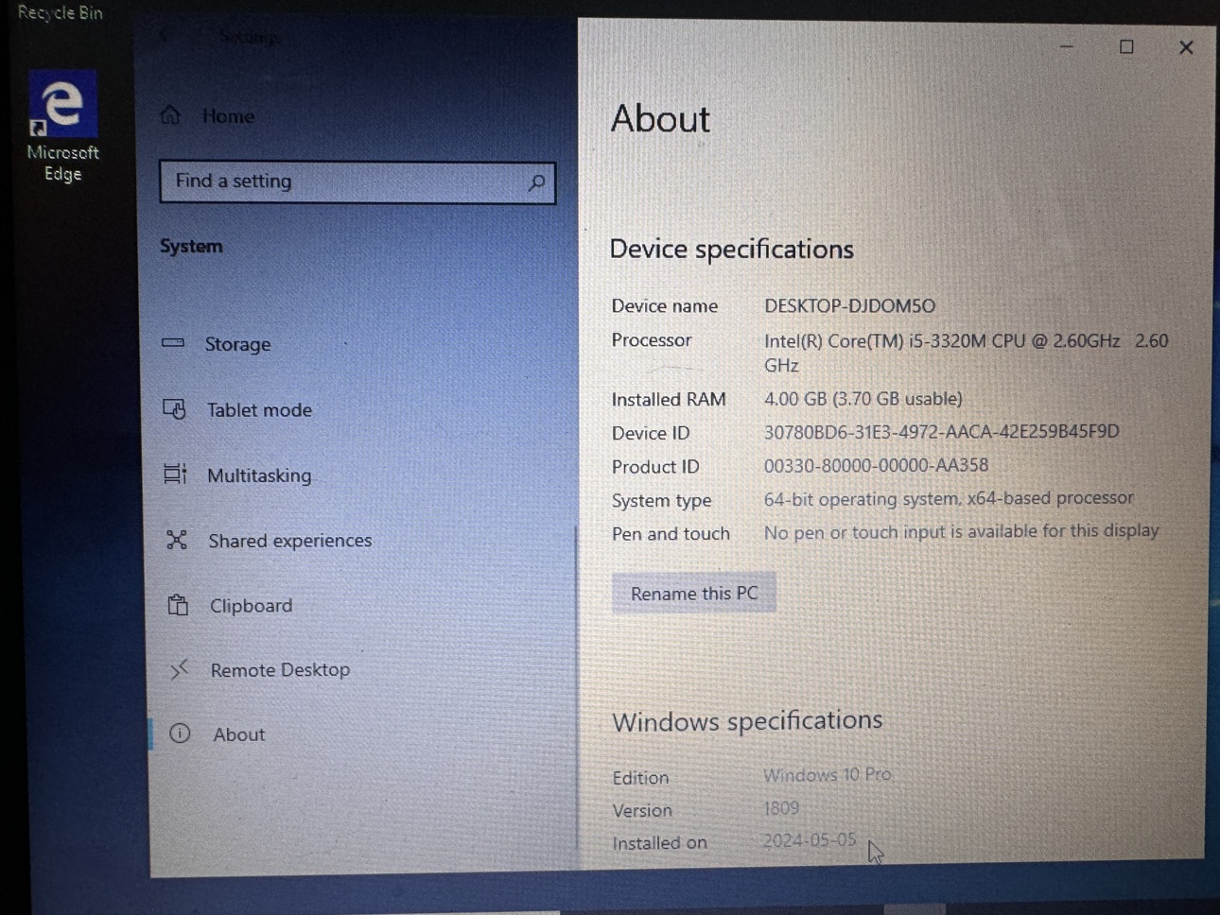Click the Multitasking icon
Image resolution: width=1220 pixels, height=915 pixels.
(175, 474)
